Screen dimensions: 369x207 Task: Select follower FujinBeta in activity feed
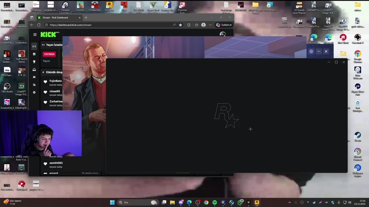click(x=55, y=81)
